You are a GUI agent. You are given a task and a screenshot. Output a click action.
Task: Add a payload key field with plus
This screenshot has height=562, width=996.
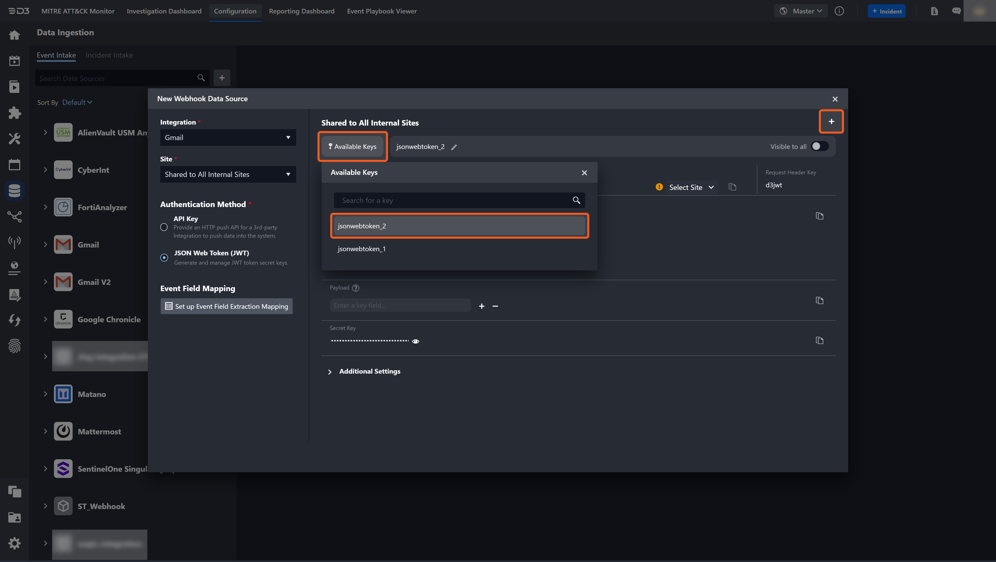click(481, 306)
